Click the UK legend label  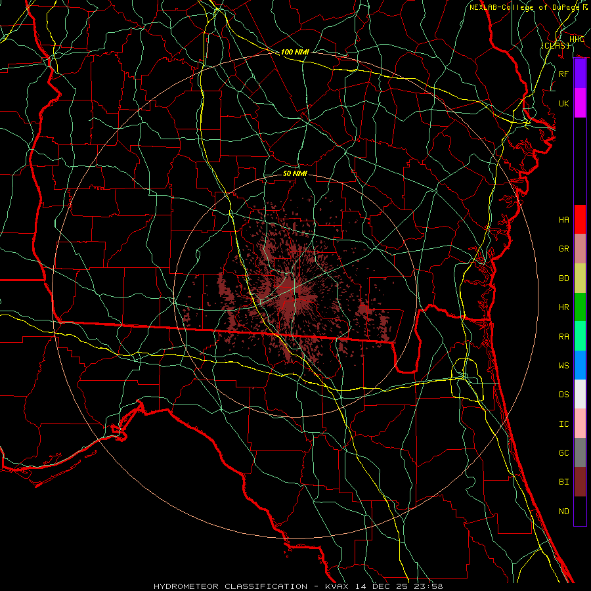(x=563, y=104)
